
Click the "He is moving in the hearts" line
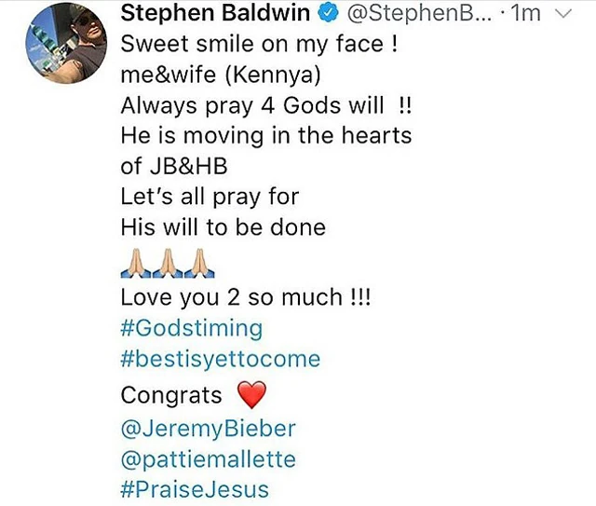click(266, 135)
